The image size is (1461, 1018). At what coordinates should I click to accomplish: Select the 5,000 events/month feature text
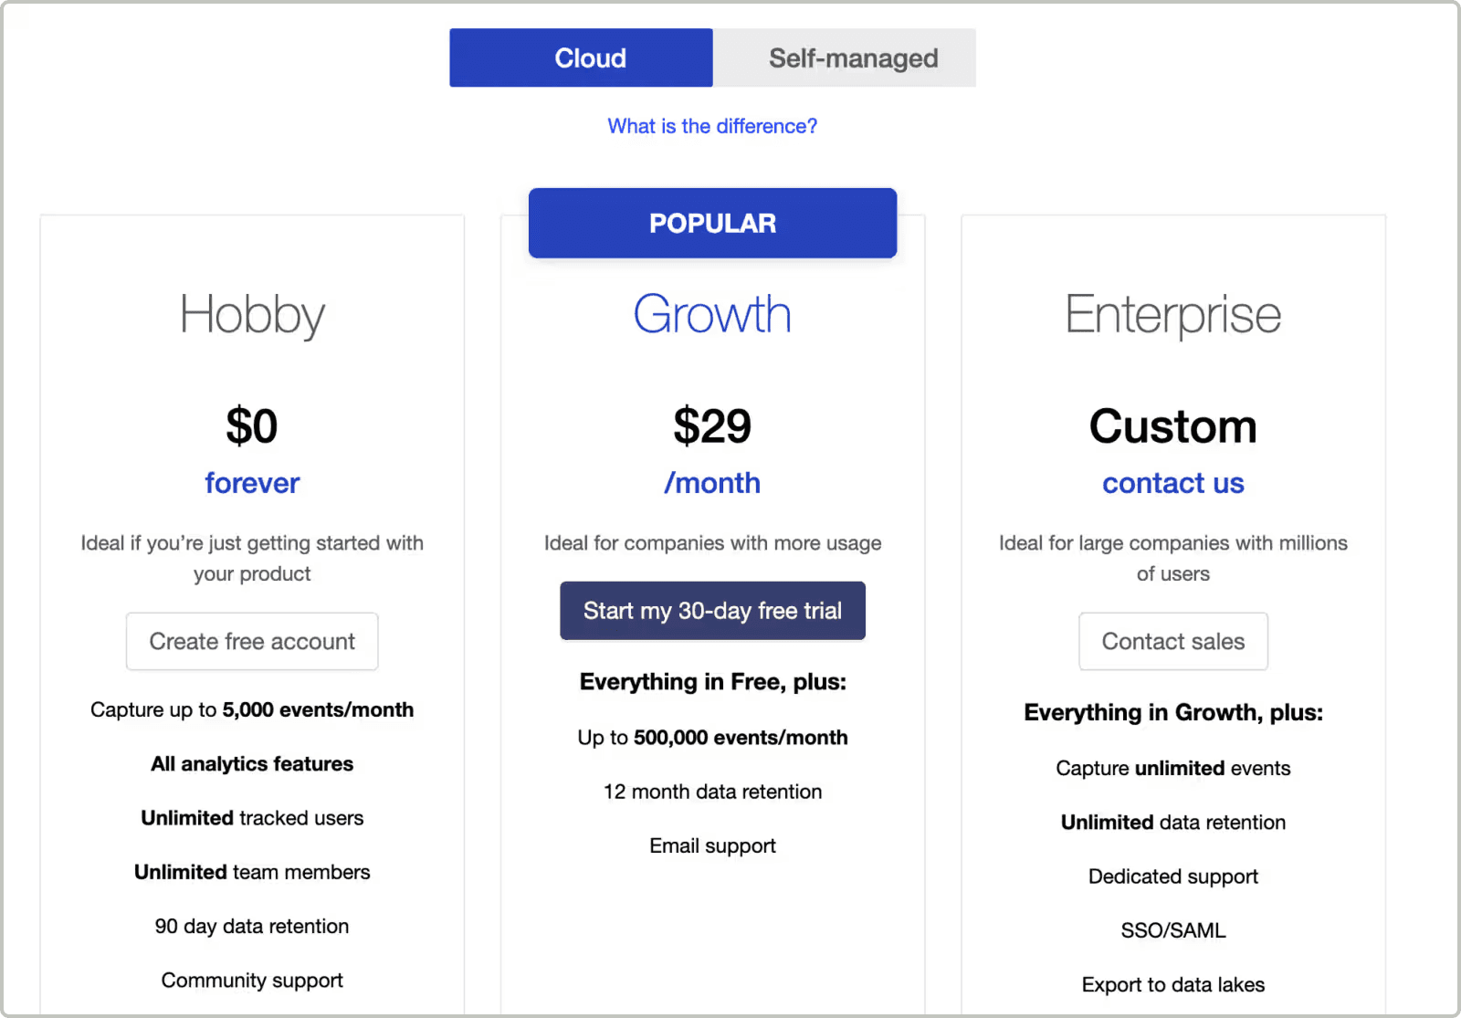click(252, 709)
